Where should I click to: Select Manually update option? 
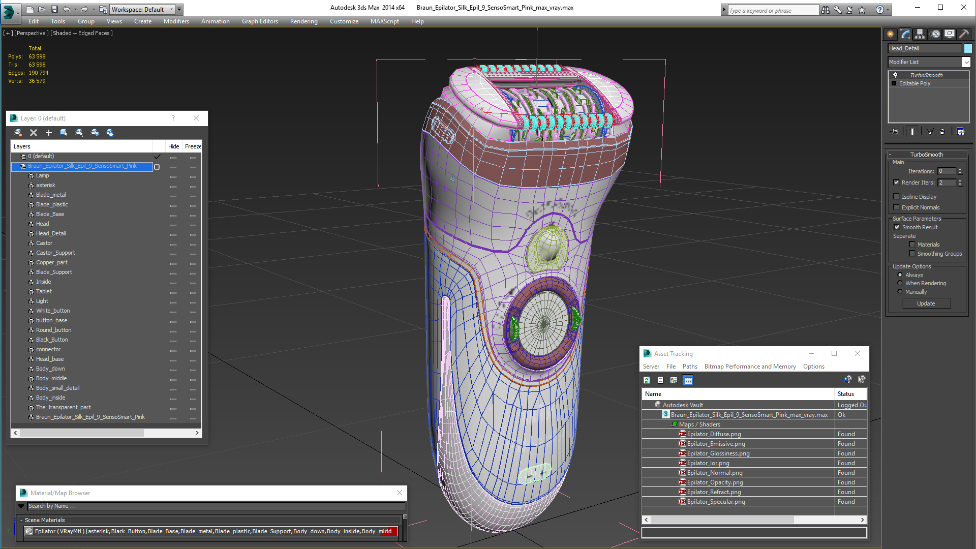(x=900, y=292)
